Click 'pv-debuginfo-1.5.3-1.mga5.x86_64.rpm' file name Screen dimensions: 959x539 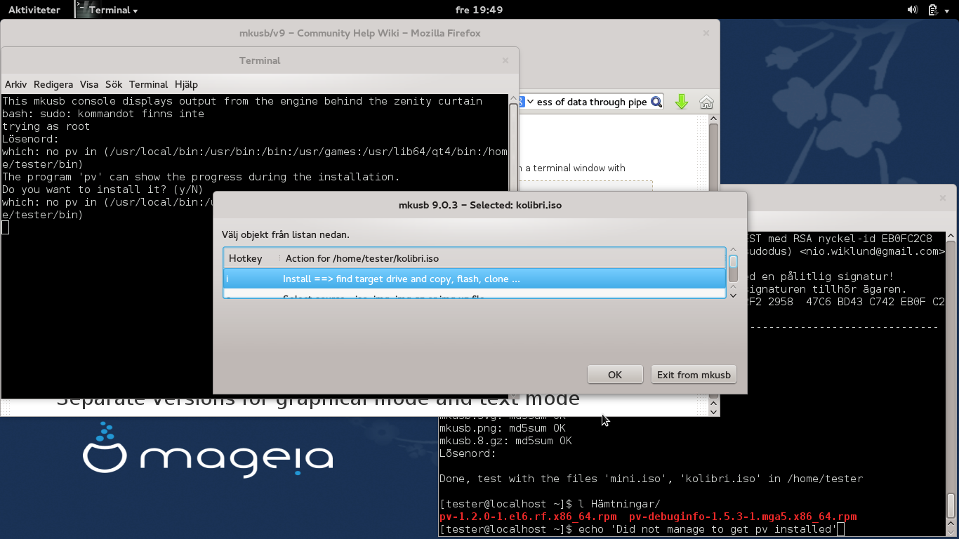point(743,517)
